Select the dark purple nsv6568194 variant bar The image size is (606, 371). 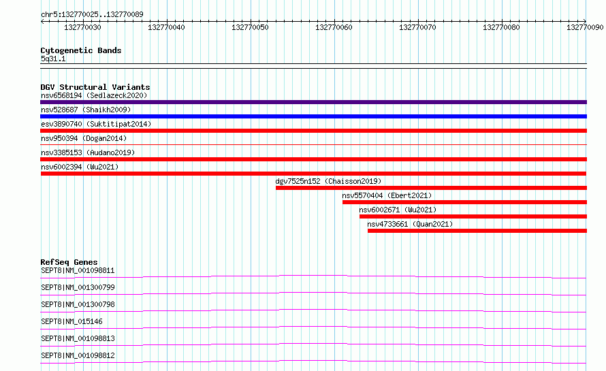click(x=313, y=102)
